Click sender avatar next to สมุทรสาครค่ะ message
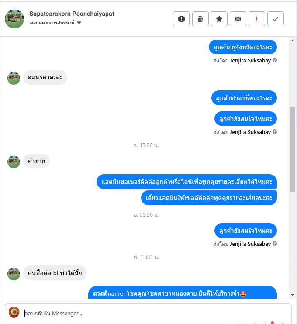297x324 pixels. click(14, 78)
